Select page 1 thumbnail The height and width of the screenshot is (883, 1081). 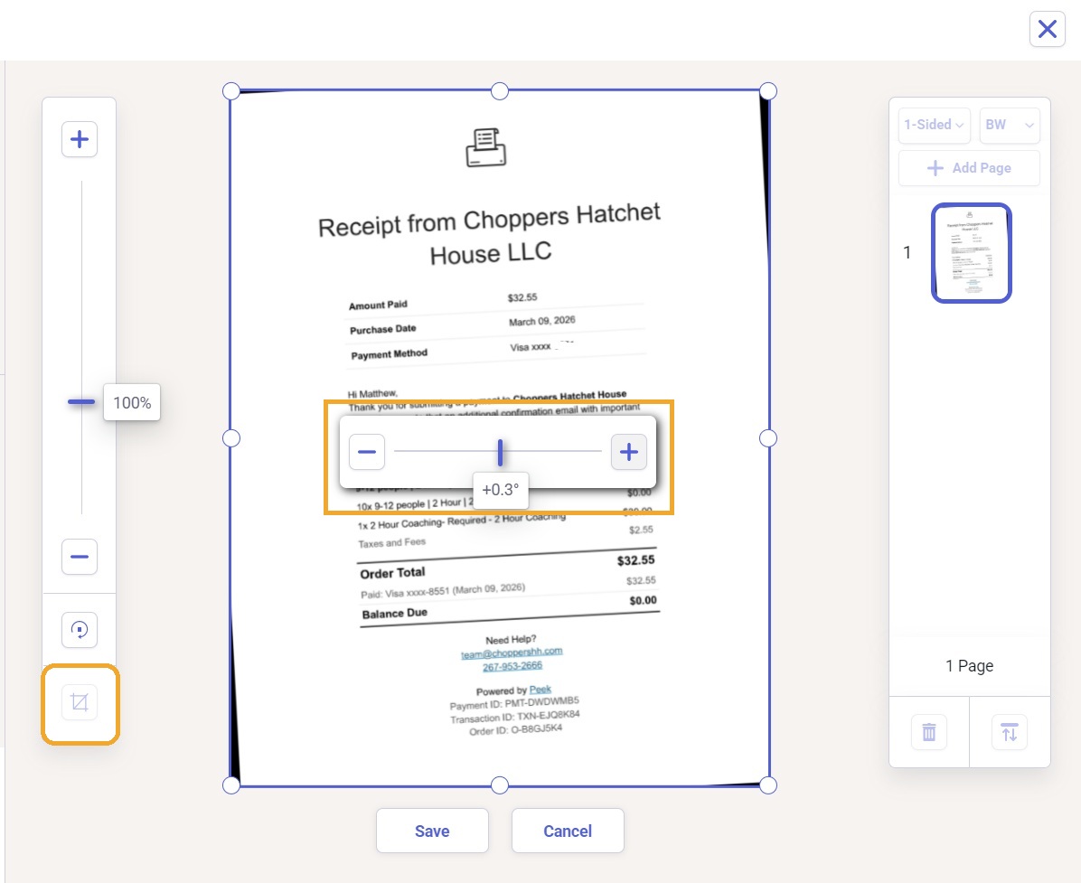click(x=971, y=252)
